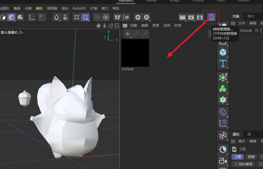Open the 窗口 menu
The width and height of the screenshot is (263, 169).
[x=105, y=9]
